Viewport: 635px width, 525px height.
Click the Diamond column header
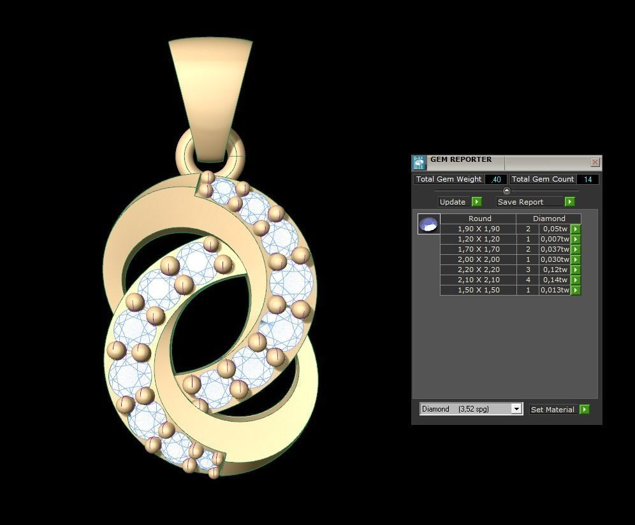[x=549, y=219]
